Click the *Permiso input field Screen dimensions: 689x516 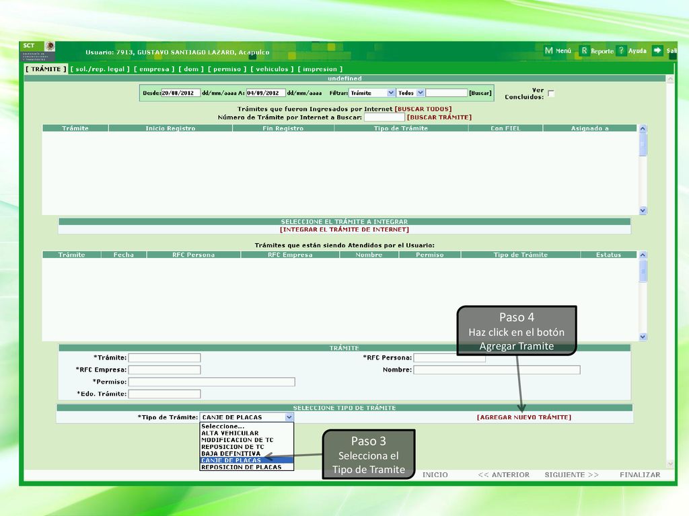pyautogui.click(x=211, y=382)
